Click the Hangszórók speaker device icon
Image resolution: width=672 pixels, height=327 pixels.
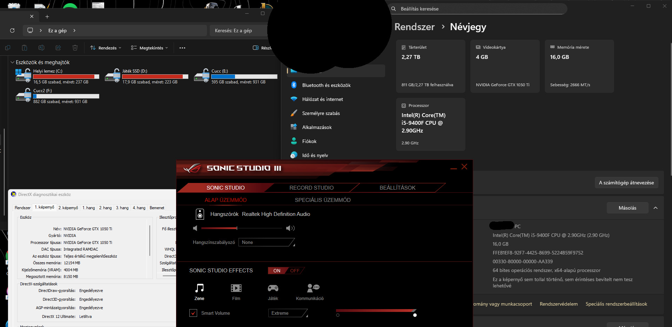pos(200,214)
